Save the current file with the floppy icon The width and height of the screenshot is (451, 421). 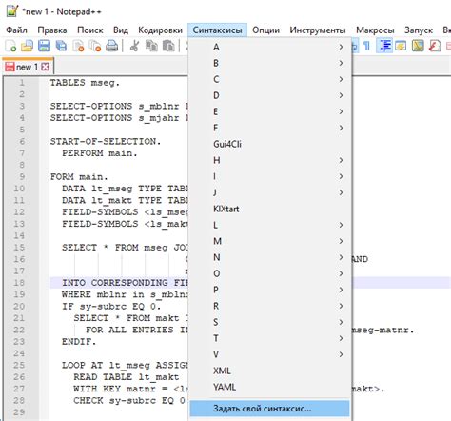[x=44, y=46]
